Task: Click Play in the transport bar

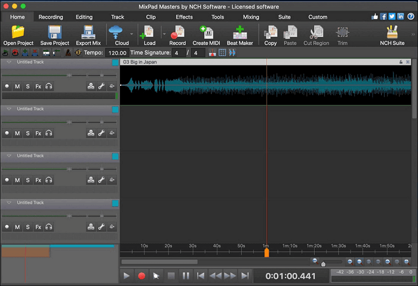Action: tap(127, 276)
